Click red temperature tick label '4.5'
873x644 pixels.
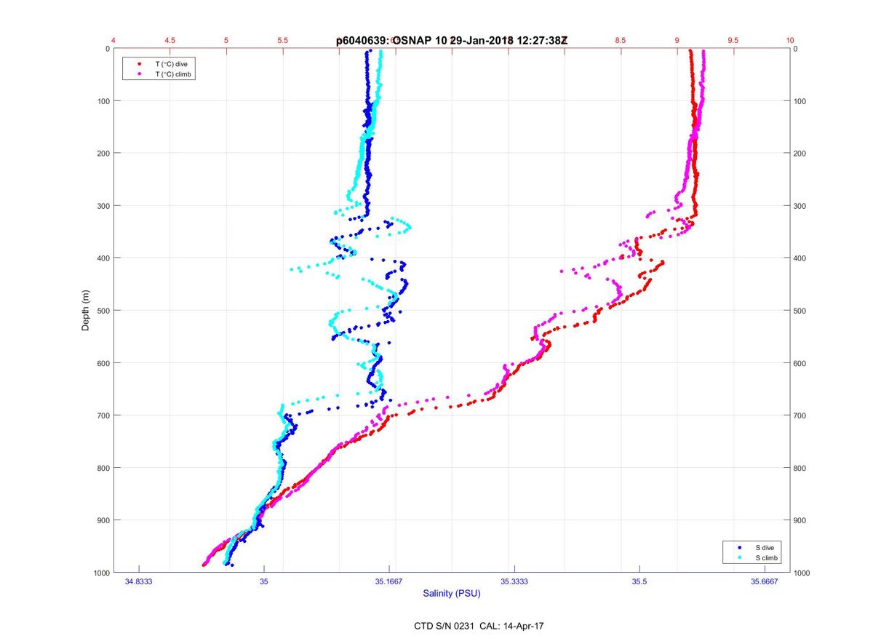[x=170, y=41]
